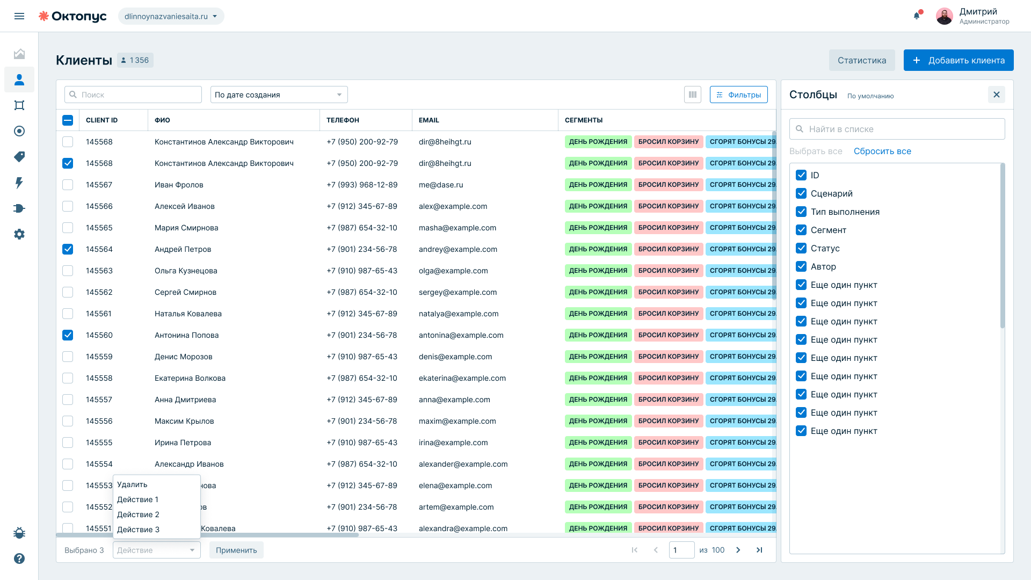Open notifications bell icon
This screenshot has height=580, width=1031.
click(x=917, y=16)
